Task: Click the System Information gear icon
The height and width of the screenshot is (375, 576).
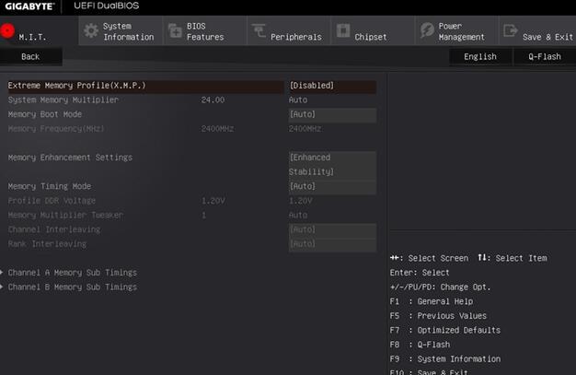Action: click(90, 30)
